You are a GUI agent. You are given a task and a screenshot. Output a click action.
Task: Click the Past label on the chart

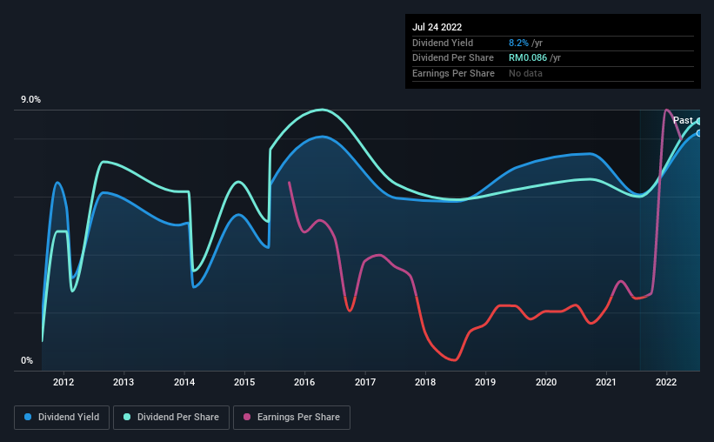tap(683, 120)
